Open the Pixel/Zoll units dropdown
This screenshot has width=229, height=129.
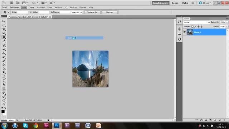coord(77,13)
